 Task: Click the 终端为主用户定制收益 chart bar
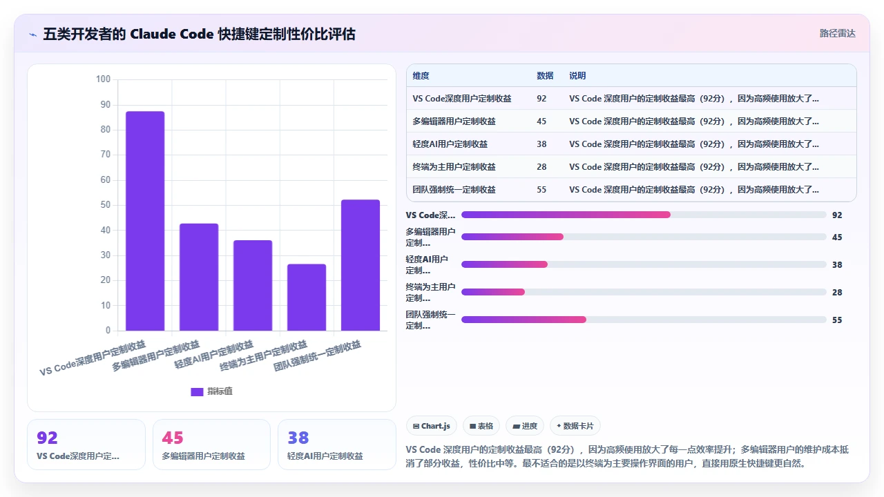point(307,298)
